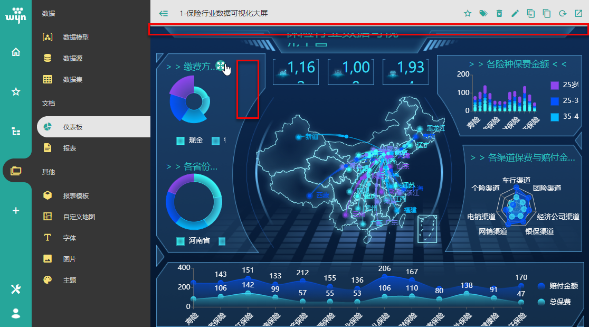Open 报表 in the side menu
Viewport: 589px width, 327px height.
[x=69, y=148]
